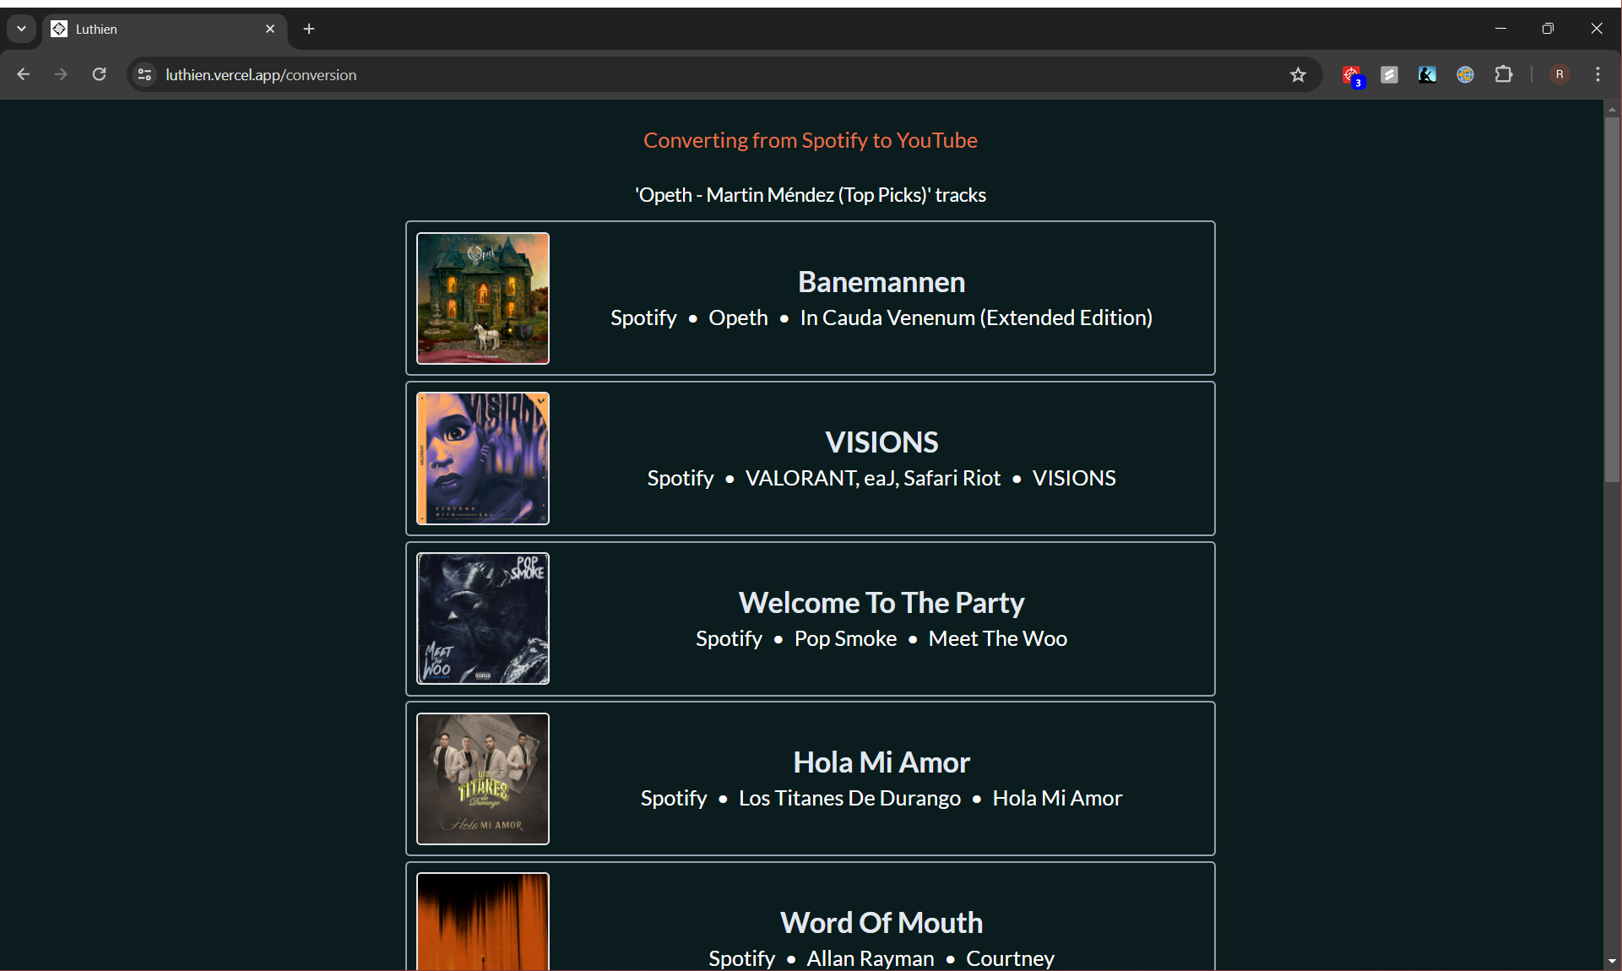Expand the tab search dropdown arrow

[21, 29]
